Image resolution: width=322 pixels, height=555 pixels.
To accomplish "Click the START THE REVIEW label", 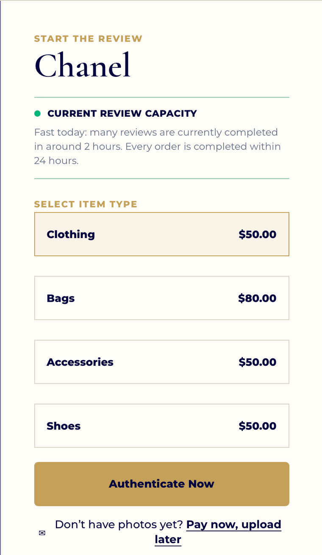I will tap(88, 39).
